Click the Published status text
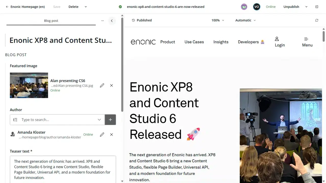Viewport: 326px width, 183px height. click(x=144, y=20)
